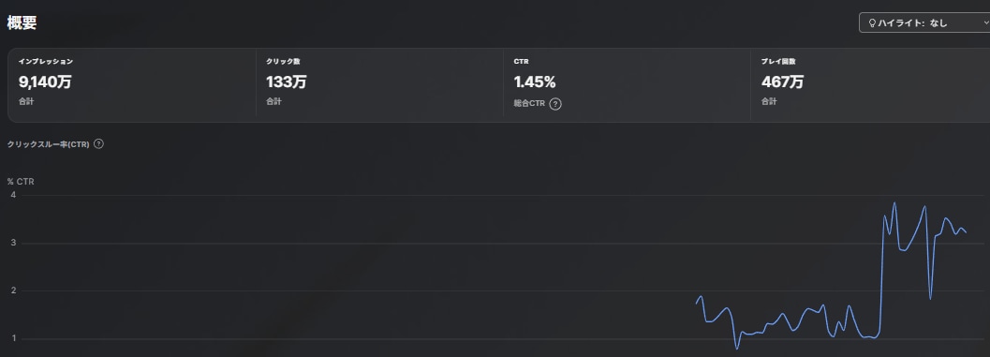Viewport: 990px width, 357px height.
Task: Click the y-axis label 4
Action: pos(12,195)
